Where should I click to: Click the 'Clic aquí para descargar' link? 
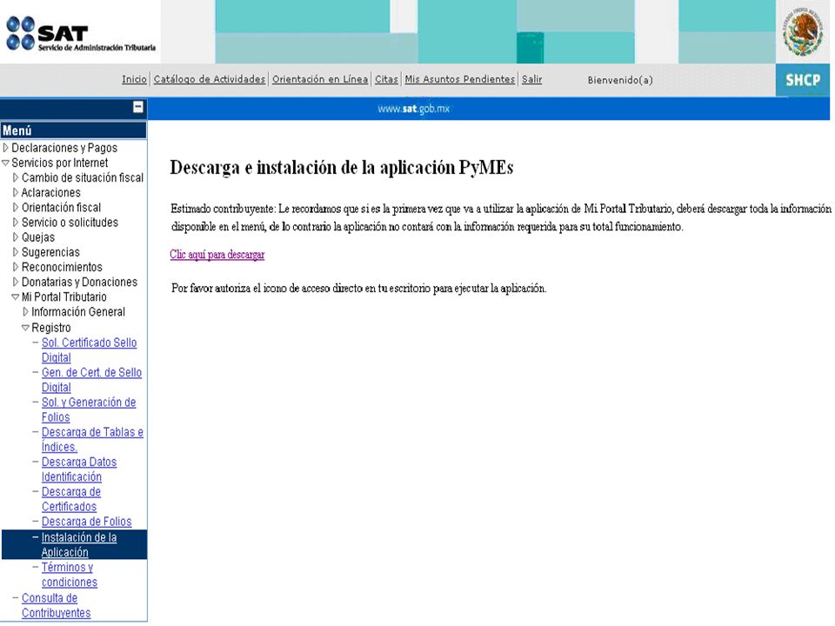217,255
